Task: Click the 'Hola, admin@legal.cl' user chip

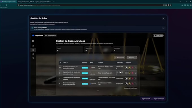Action: click(x=50, y=36)
